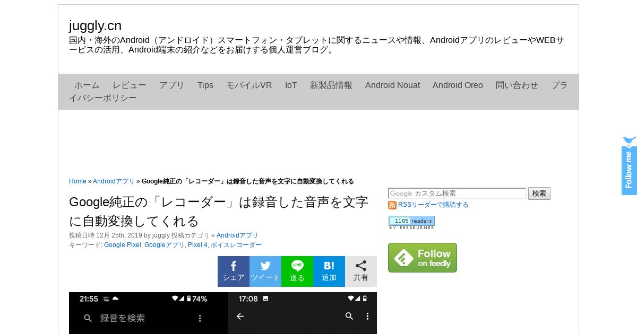This screenshot has height=334, width=637.
Task: Open the Googleアプリ keyword link
Action: pyautogui.click(x=165, y=245)
